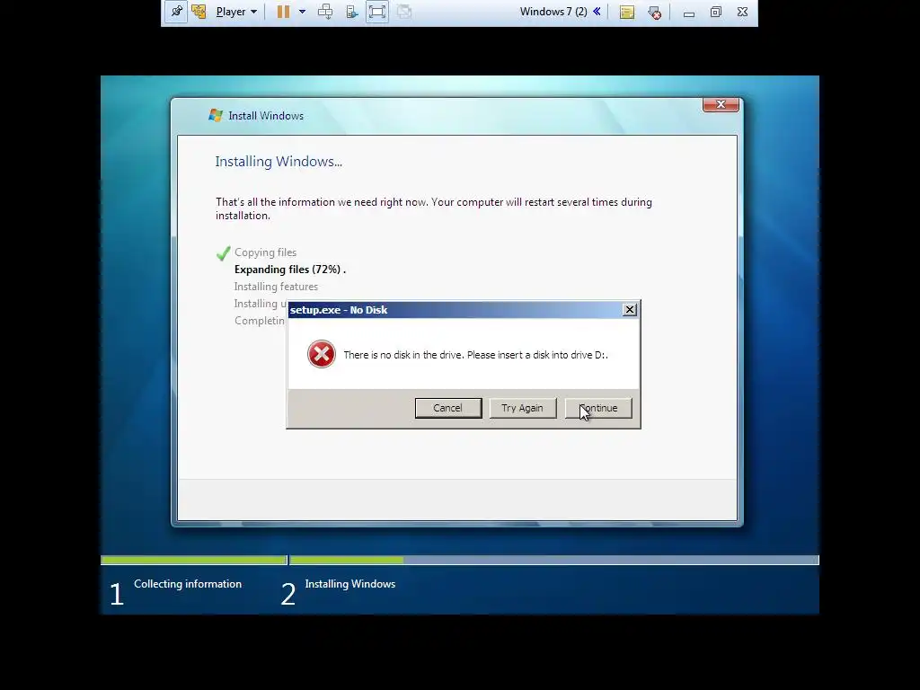The image size is (920, 690).
Task: Click the Windows flag icon in title
Action: pyautogui.click(x=216, y=116)
